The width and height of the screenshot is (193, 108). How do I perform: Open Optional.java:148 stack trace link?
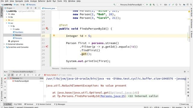[124, 93]
